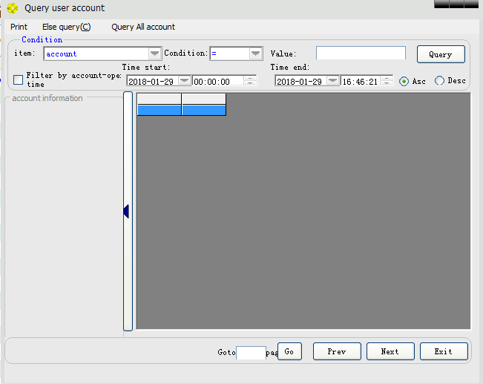Click the first column header in grid
The width and height of the screenshot is (483, 384).
(x=160, y=99)
